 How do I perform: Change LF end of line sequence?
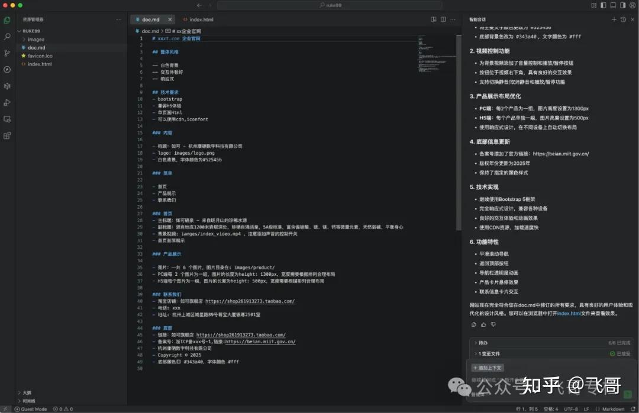586,409
